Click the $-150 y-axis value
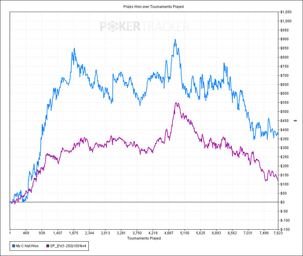 (x=285, y=229)
